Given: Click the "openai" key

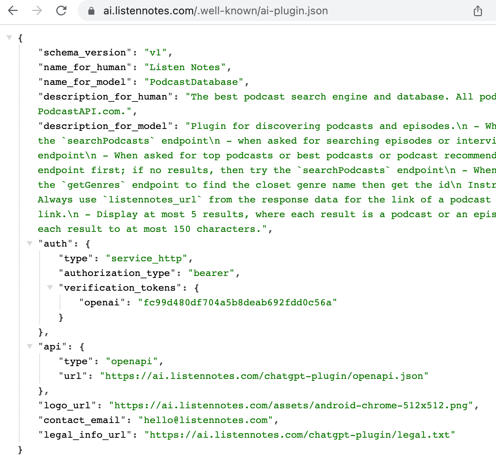Looking at the screenshot, I should 102,302.
